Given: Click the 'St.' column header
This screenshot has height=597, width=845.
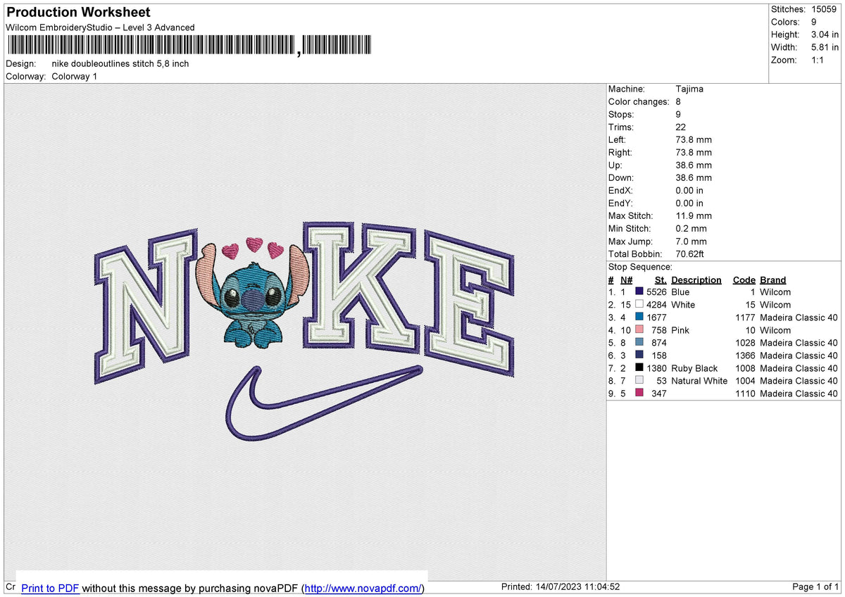Looking at the screenshot, I should tap(661, 279).
